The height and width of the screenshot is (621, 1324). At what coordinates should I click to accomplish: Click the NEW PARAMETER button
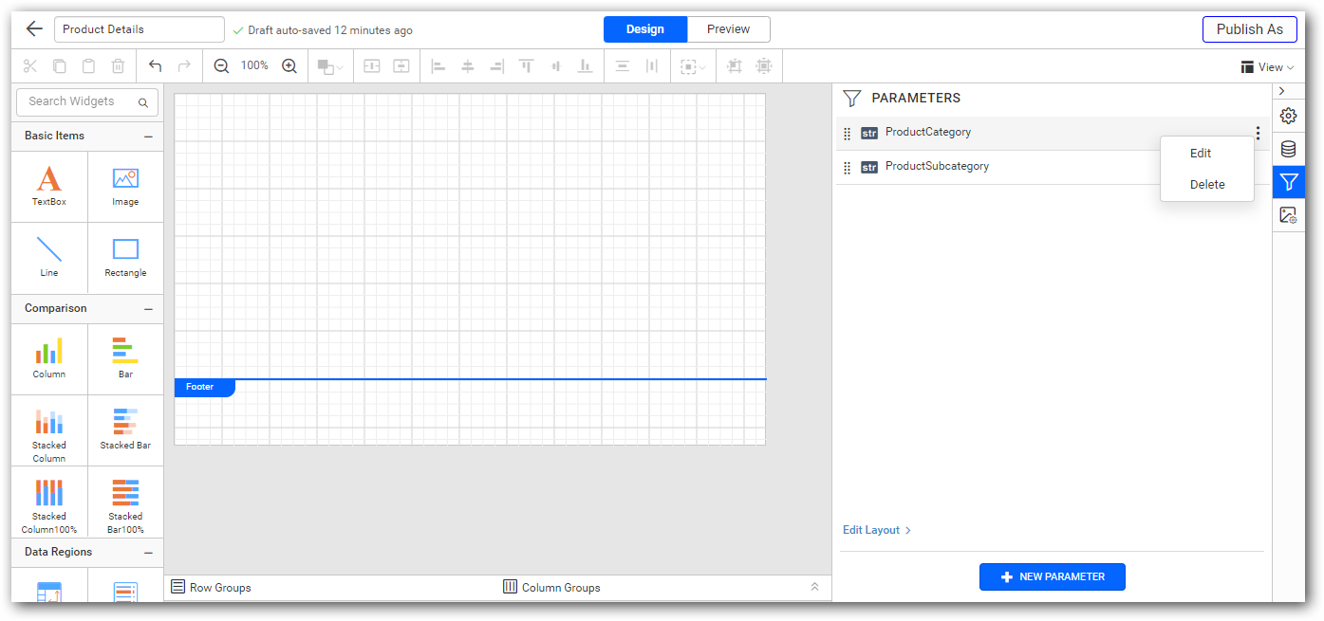(x=1052, y=576)
